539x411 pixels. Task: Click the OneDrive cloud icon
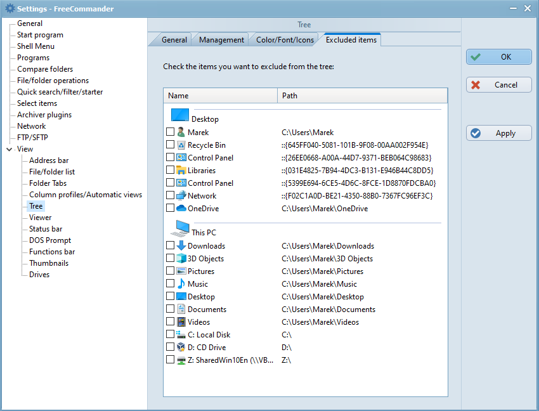click(x=181, y=208)
